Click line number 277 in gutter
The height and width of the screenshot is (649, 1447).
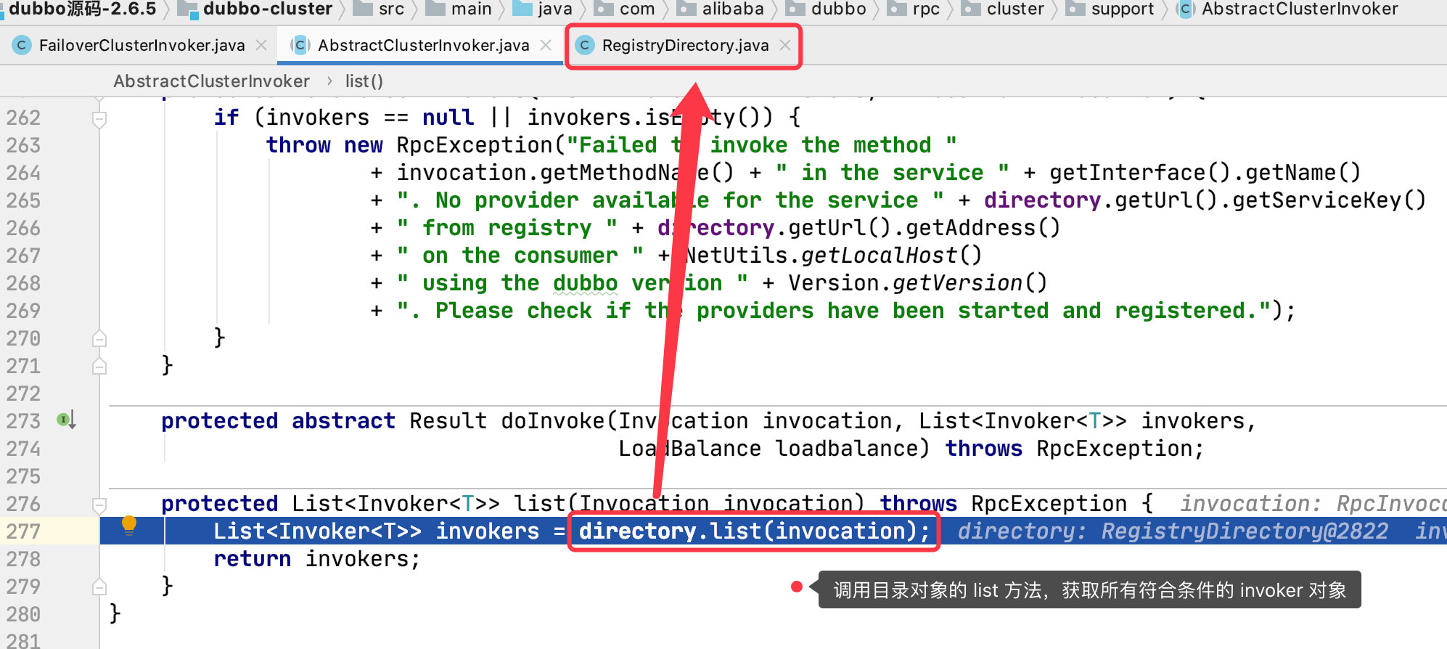(23, 531)
